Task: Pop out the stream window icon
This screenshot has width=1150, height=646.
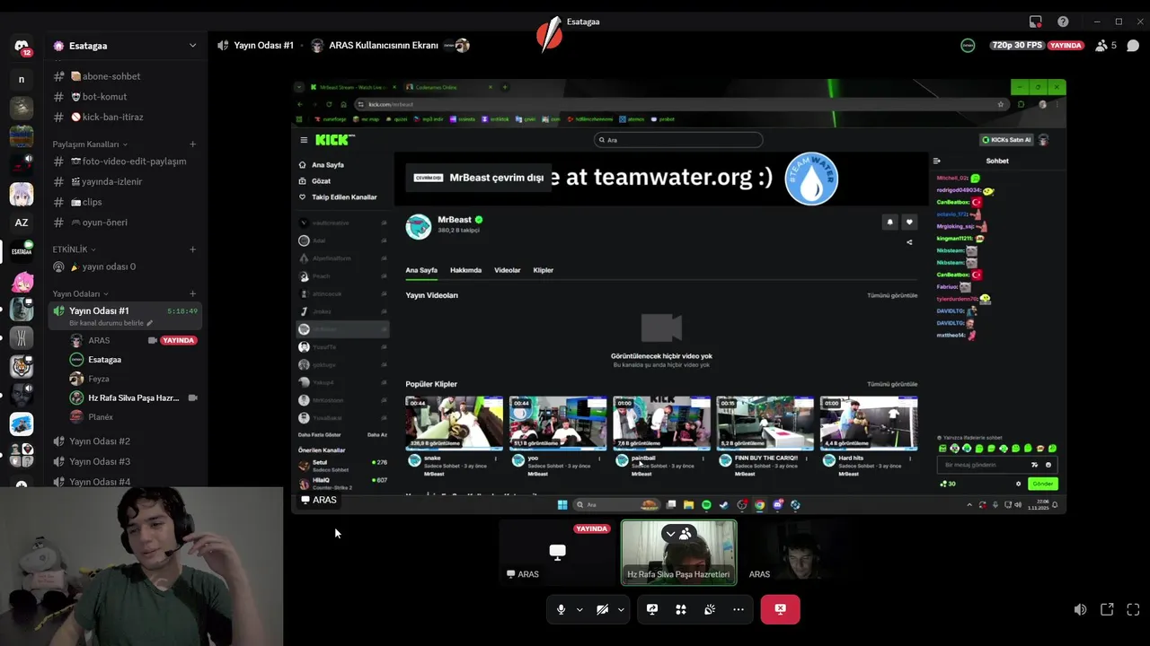Action: pyautogui.click(x=1107, y=609)
